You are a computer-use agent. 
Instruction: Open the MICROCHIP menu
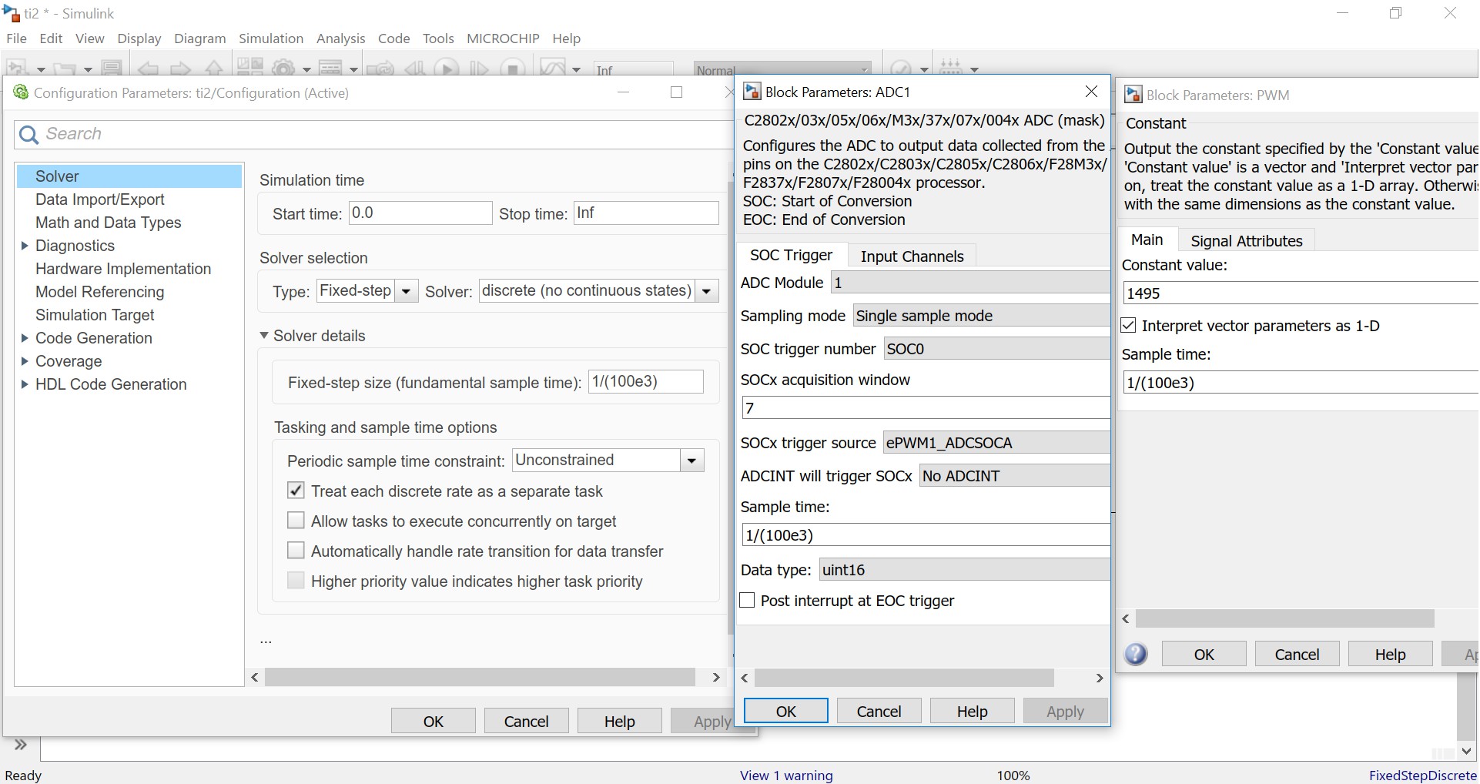503,39
